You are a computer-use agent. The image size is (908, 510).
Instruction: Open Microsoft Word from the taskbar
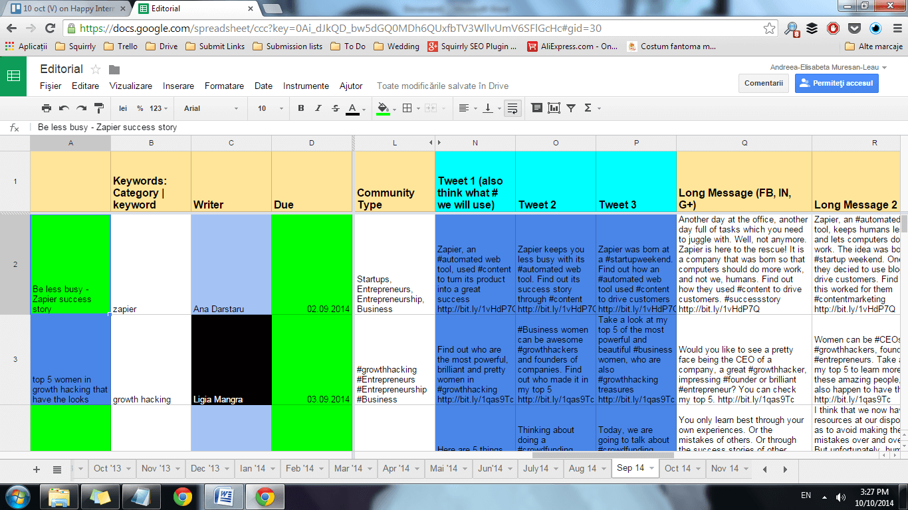tap(223, 496)
